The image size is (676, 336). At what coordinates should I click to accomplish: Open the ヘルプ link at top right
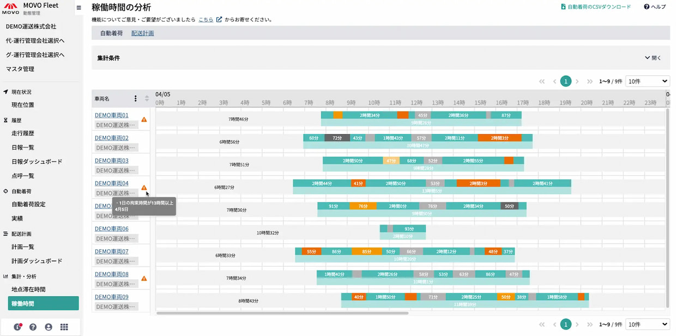click(x=655, y=7)
